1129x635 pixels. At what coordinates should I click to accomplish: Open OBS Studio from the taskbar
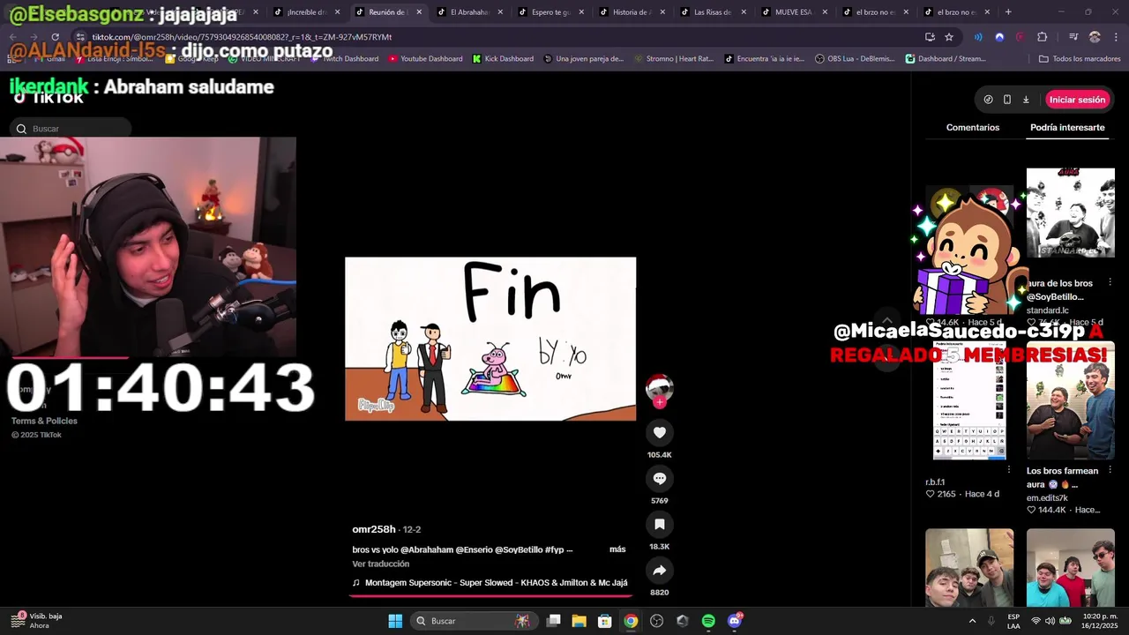pyautogui.click(x=656, y=621)
